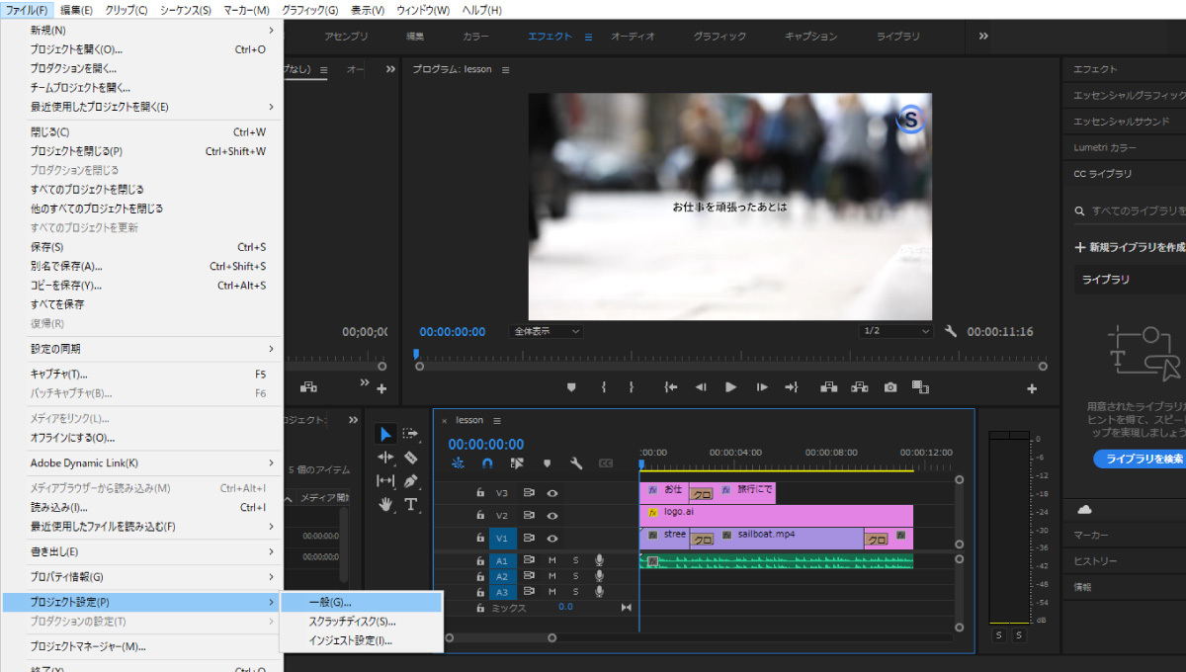Open playback resolution dropdown 1/2
The image size is (1186, 672).
[895, 331]
